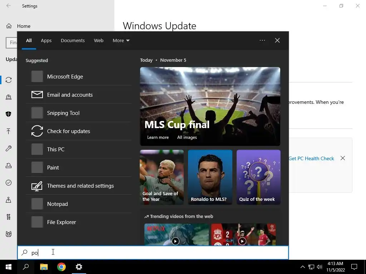
Task: Select Delivery Optimization icon in Settings sidebar
Action: pos(9,97)
